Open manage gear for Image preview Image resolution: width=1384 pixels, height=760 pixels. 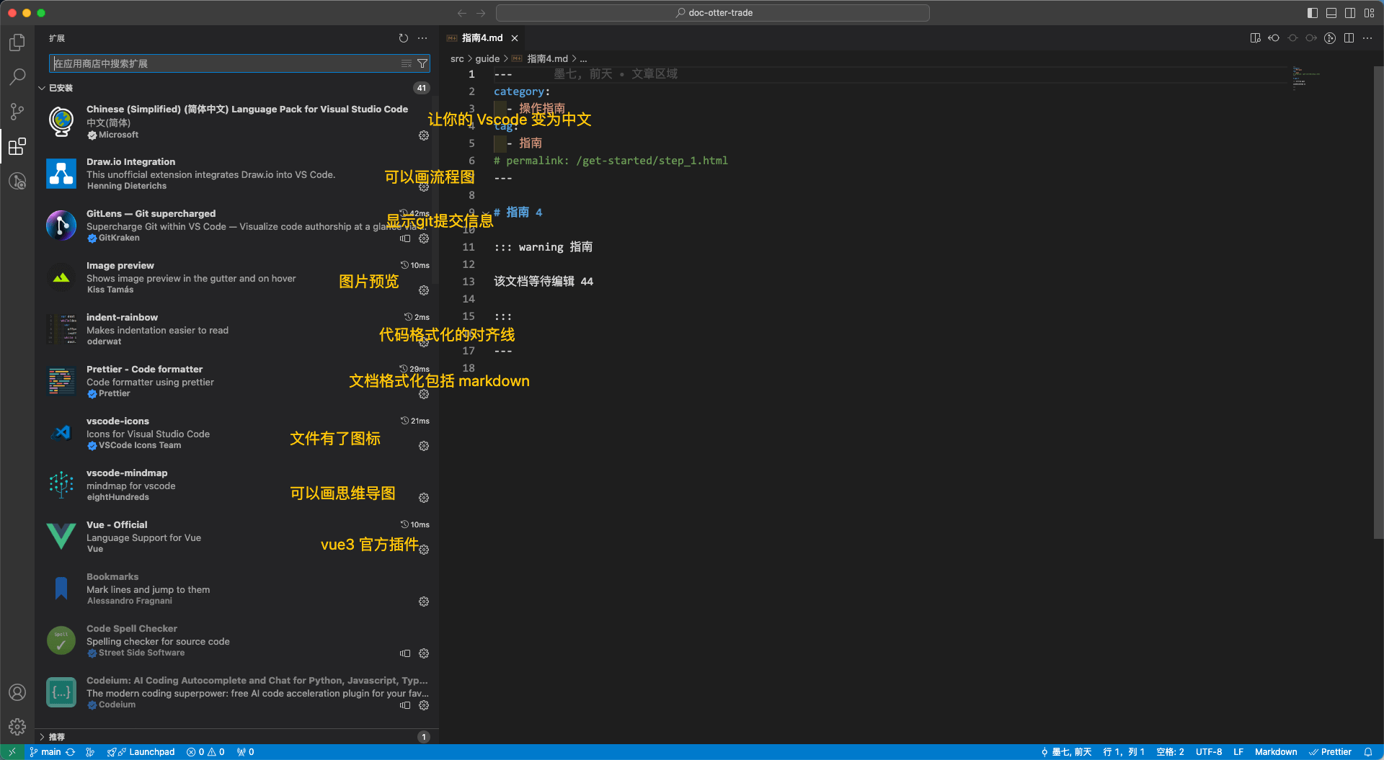424,290
